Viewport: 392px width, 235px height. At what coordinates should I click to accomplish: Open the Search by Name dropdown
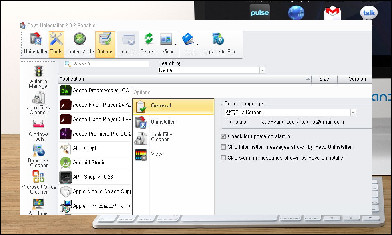coord(262,70)
